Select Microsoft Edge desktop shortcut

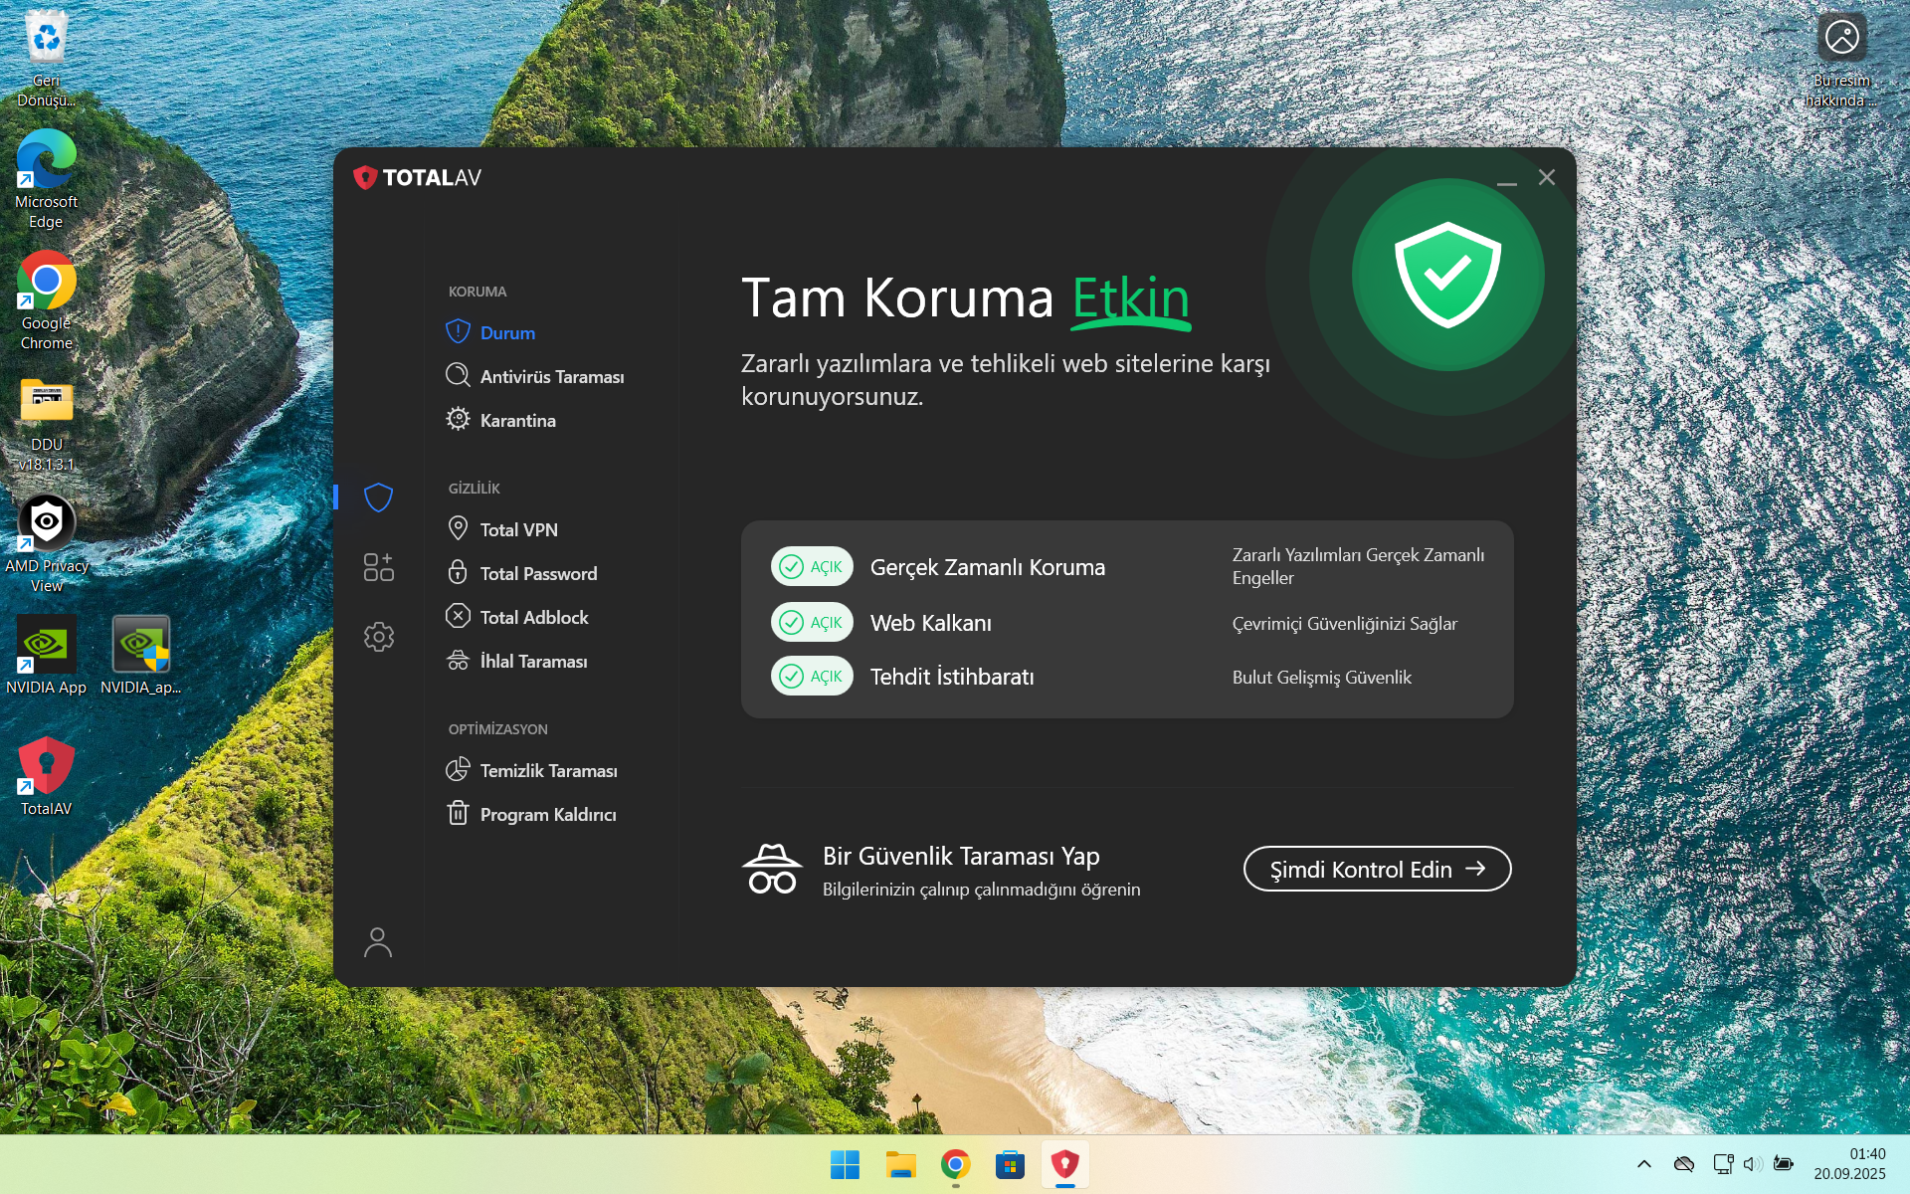(x=46, y=180)
